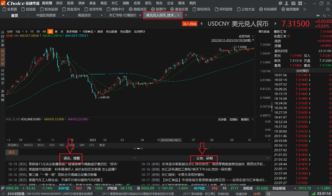Open the 全景图 toolbar shortcut
The image size is (332, 196).
[x=10, y=9]
